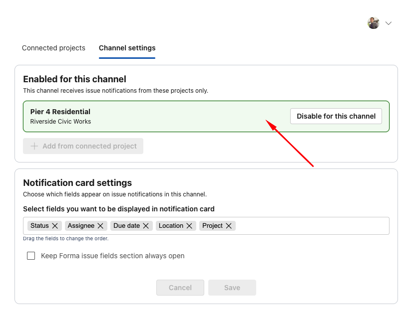Click the Assignee field chip label
Viewport: 405px width, 326px height.
[x=81, y=226]
